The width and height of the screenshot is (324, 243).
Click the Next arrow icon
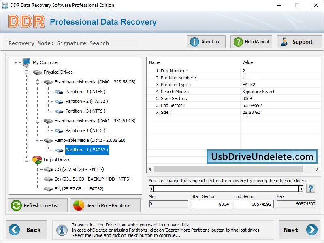(312, 230)
